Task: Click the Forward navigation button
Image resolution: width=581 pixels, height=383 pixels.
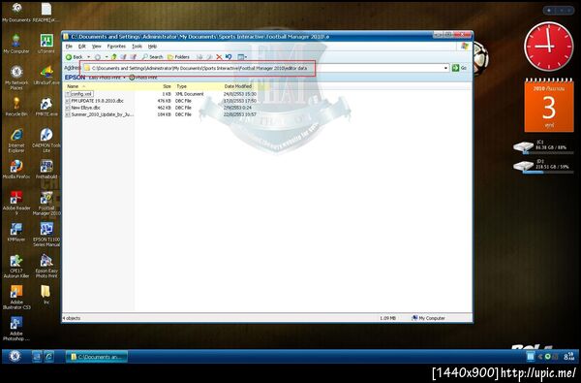Action: click(98, 57)
